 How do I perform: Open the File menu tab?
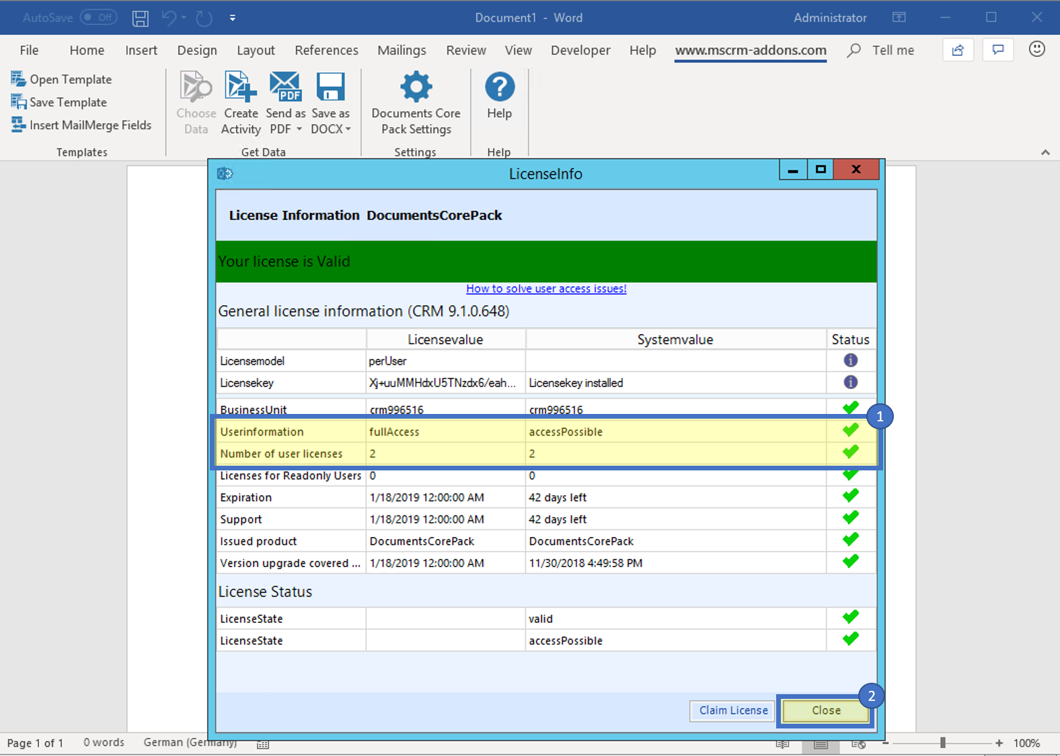point(29,50)
